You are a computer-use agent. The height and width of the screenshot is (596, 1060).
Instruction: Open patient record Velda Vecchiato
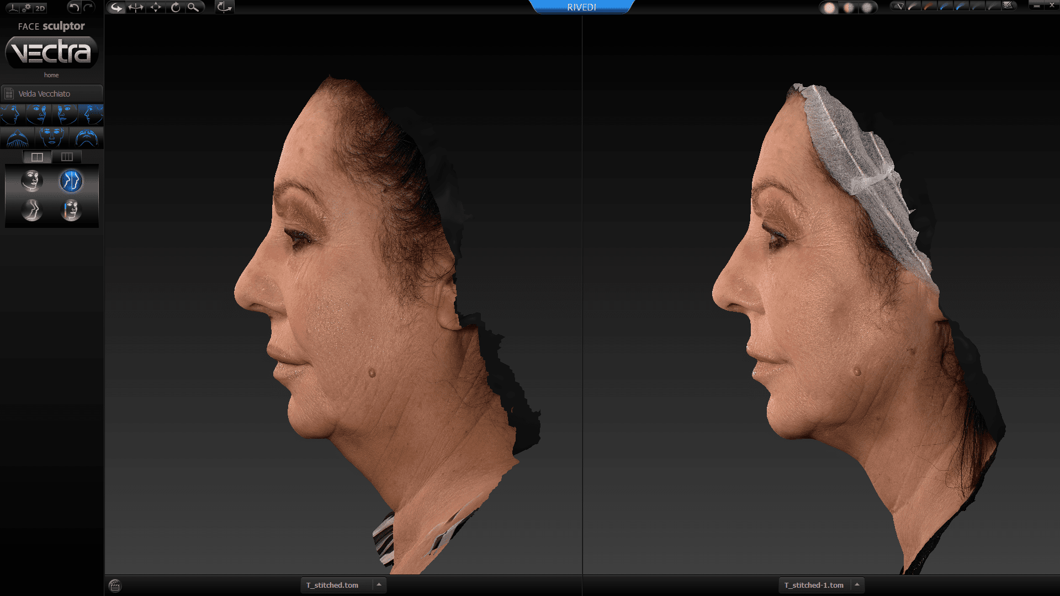click(52, 94)
